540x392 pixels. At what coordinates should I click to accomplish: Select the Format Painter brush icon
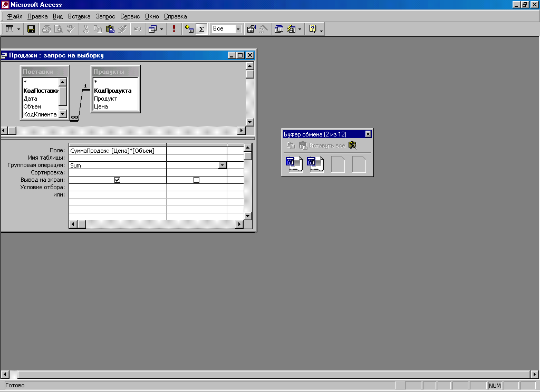point(122,30)
